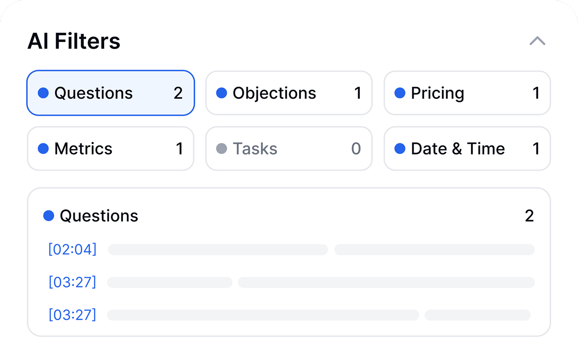Collapse the AI Filters panel chevron
The image size is (578, 364).
click(537, 41)
